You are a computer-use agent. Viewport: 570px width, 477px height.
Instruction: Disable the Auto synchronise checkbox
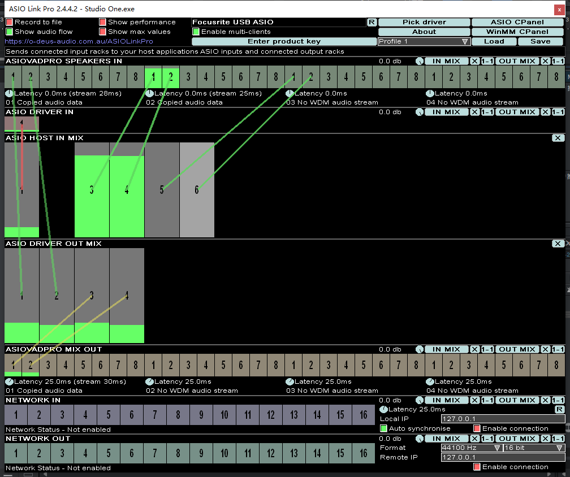click(383, 428)
